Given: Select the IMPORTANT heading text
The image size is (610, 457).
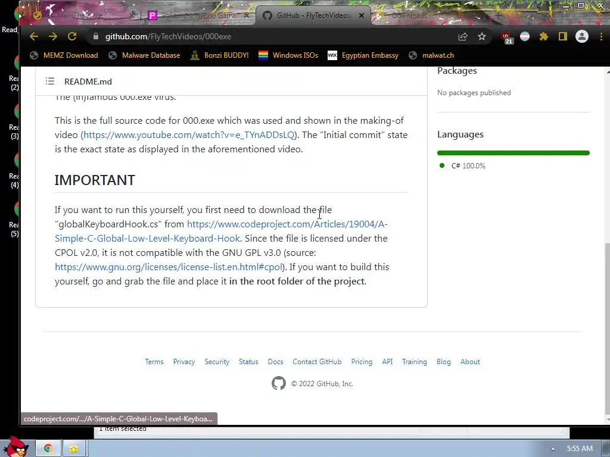Looking at the screenshot, I should pos(95,180).
